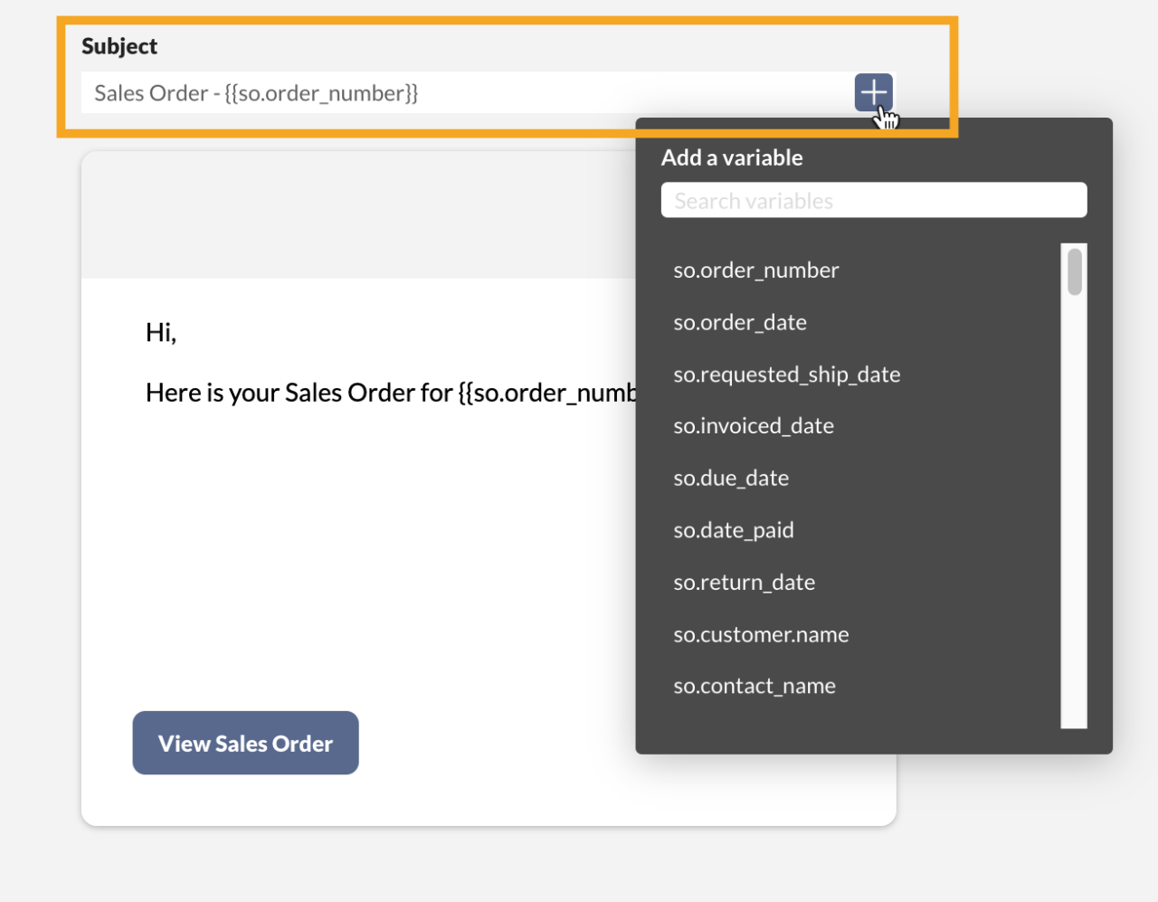Viewport: 1158px width, 902px height.
Task: Pick the so.contact_name variable
Action: 754,686
